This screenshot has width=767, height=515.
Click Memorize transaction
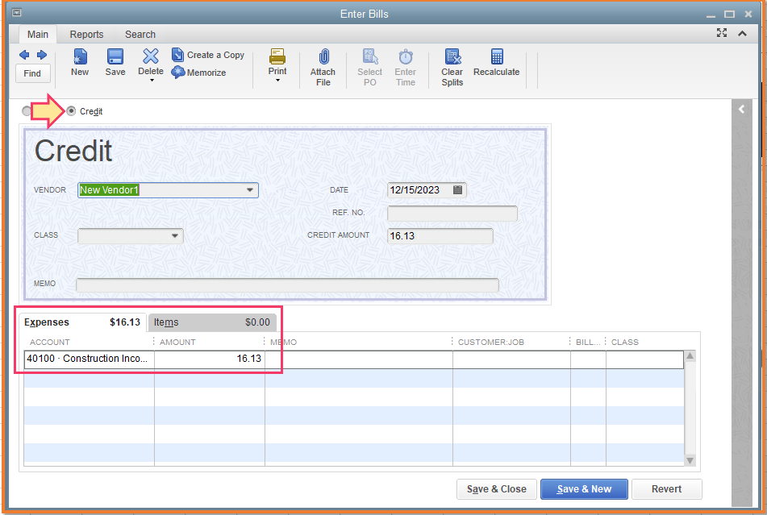[x=198, y=73]
